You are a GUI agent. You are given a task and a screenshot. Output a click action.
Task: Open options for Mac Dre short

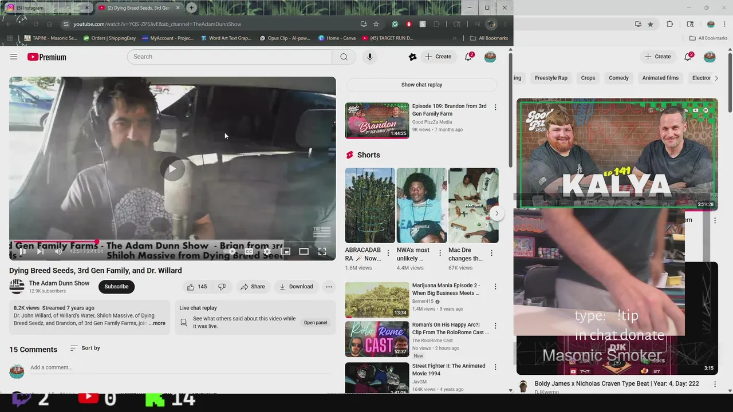point(491,253)
